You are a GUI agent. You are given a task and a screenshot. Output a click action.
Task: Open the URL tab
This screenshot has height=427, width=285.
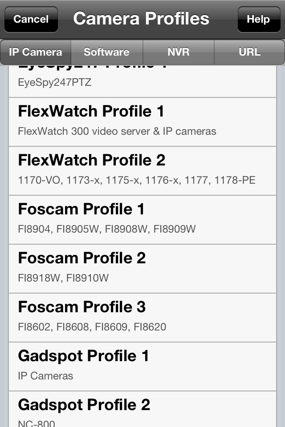point(249,52)
